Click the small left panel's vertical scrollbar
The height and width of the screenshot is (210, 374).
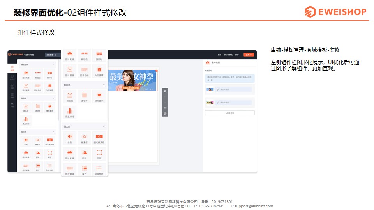pyautogui.click(x=59, y=91)
